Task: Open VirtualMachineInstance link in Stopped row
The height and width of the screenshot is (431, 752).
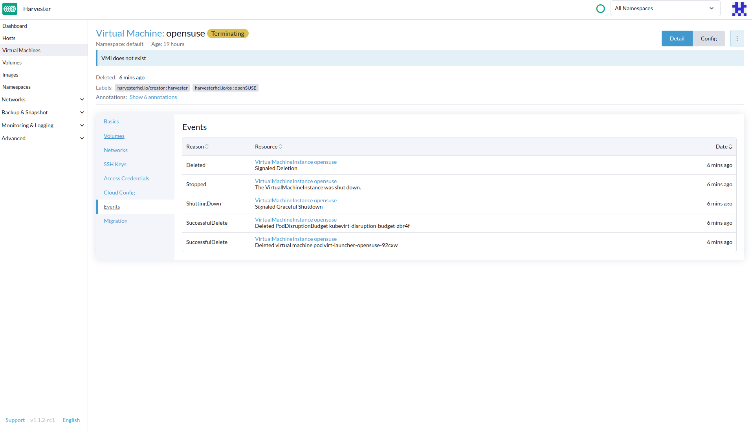Action: [x=296, y=181]
